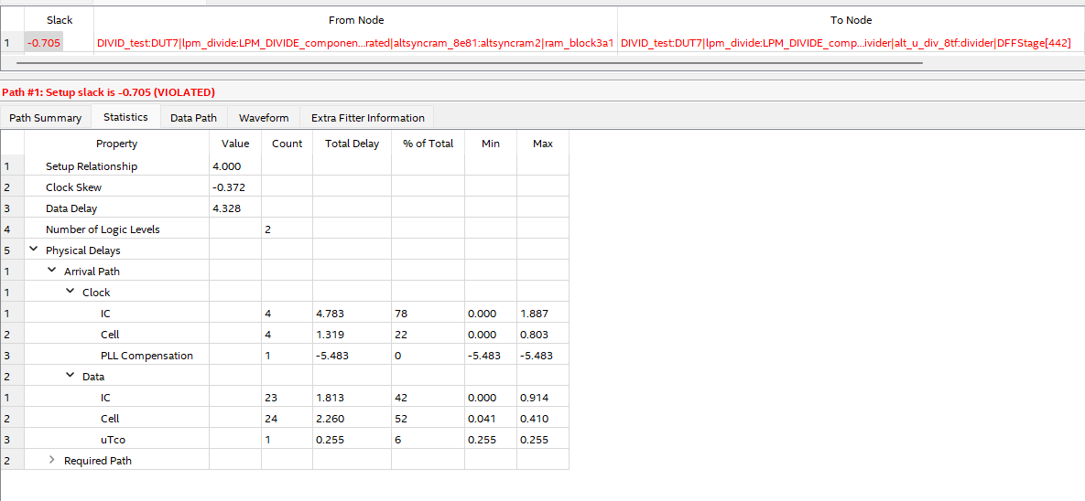Select the From Node ram_block3a1 path cell
Viewport: 1085px width, 501px height.
click(355, 43)
